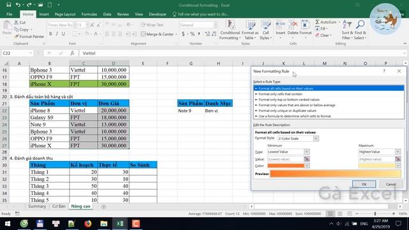The image size is (409, 230).
Task: Open the File tab
Action: point(10,14)
